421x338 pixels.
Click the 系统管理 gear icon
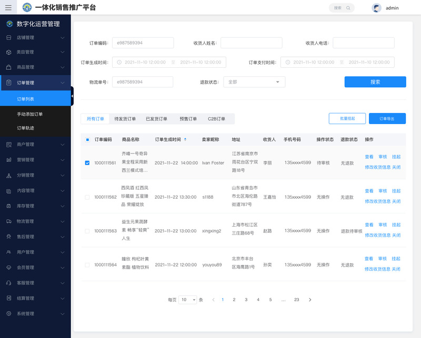[x=8, y=314]
